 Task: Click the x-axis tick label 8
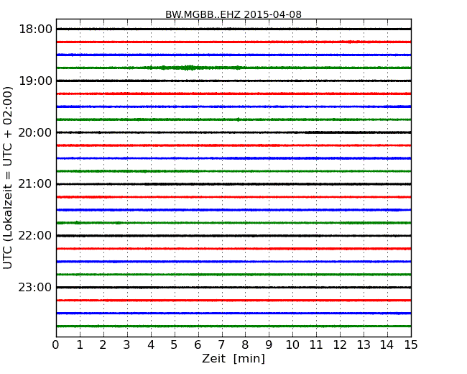pos(245,345)
